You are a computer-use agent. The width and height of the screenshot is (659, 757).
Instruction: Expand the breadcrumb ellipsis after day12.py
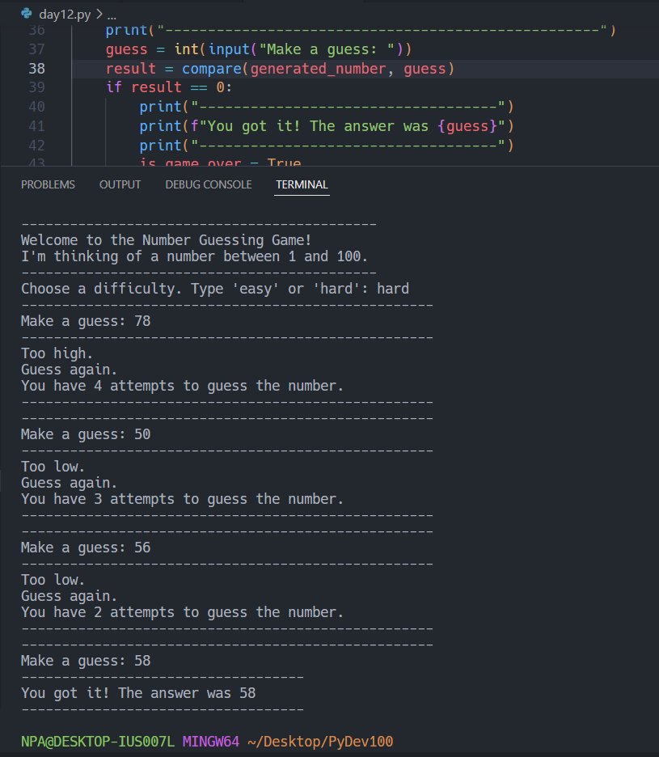pyautogui.click(x=112, y=15)
